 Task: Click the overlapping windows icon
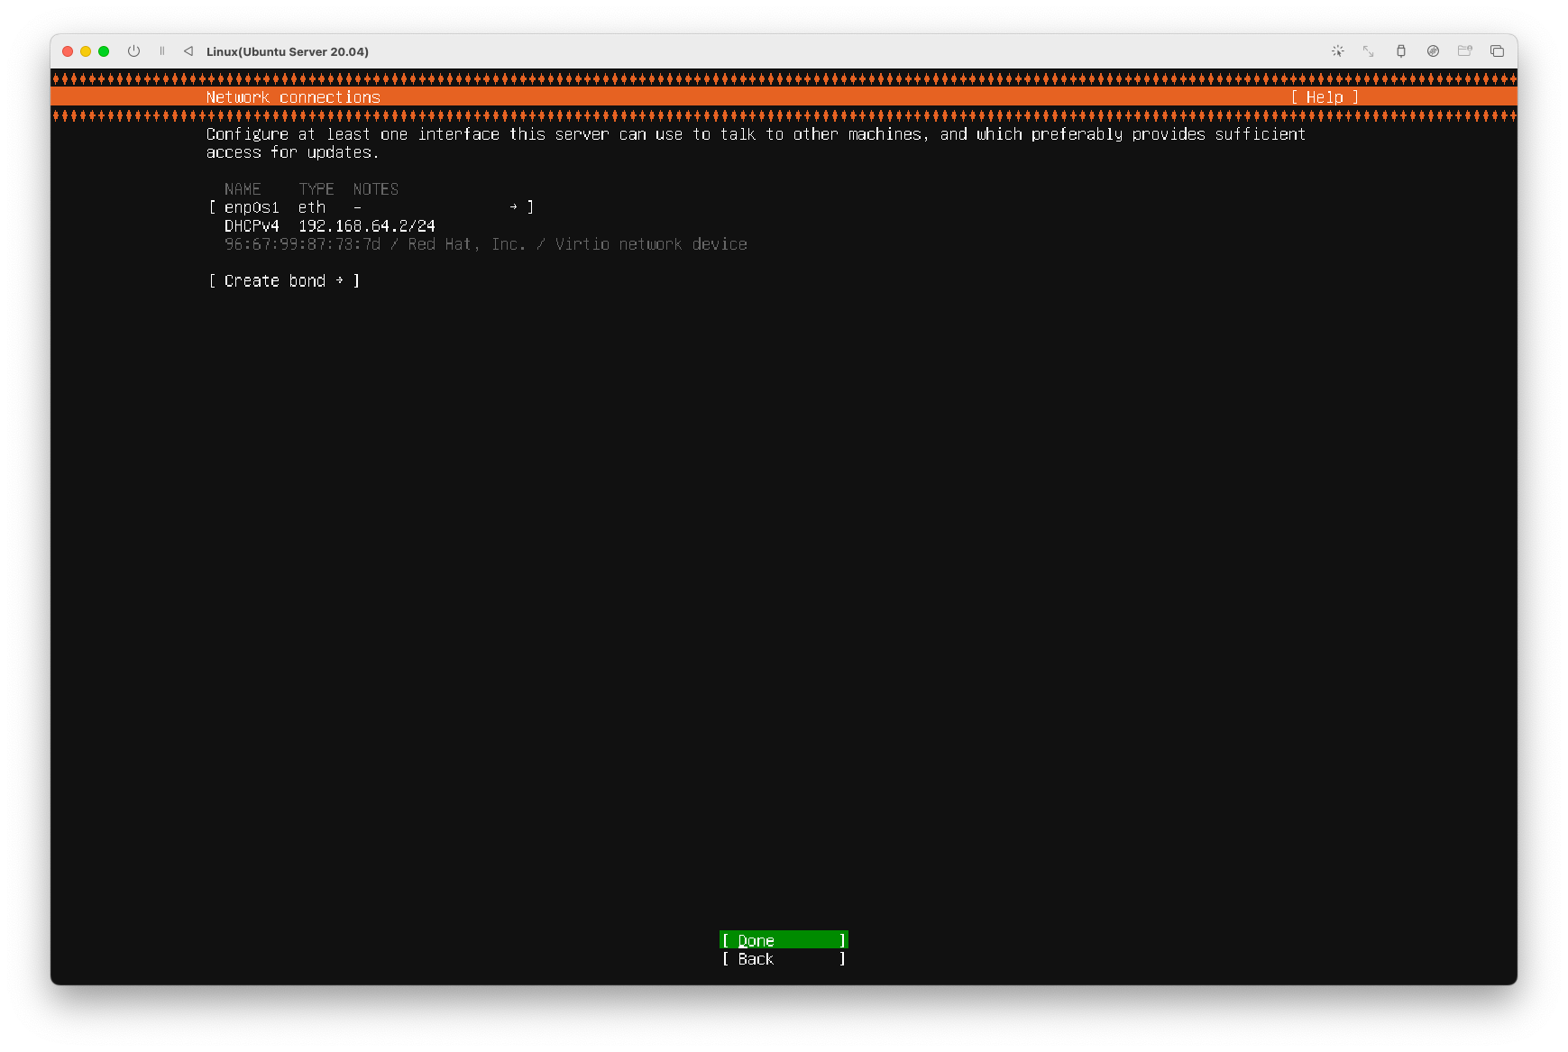[x=1497, y=51]
